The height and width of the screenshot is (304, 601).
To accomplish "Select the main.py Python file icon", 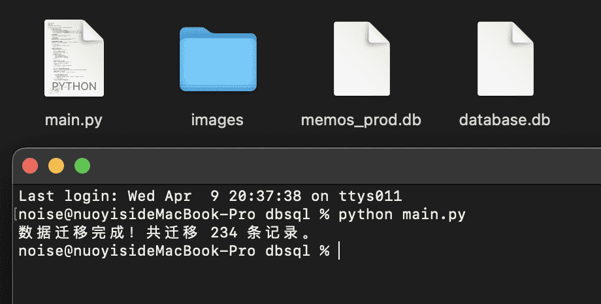I will coord(74,58).
